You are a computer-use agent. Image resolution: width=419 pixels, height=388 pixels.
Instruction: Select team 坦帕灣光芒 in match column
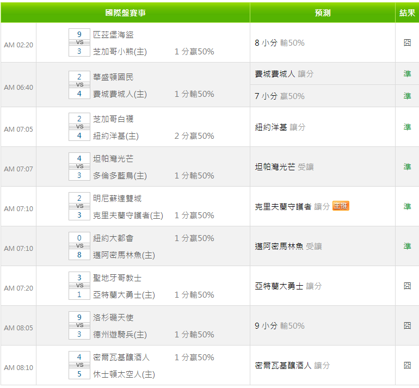pos(113,159)
